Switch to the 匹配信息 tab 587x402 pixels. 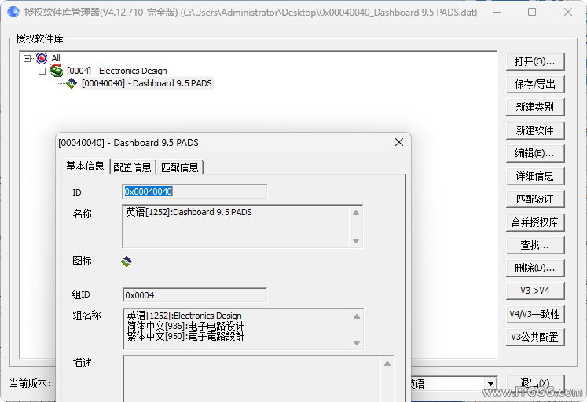tap(180, 167)
